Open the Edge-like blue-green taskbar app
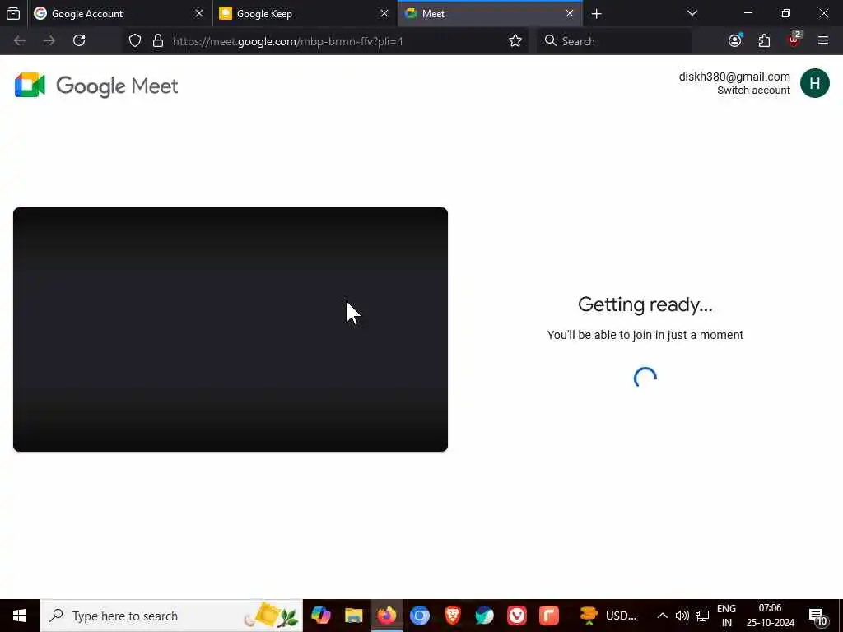This screenshot has height=632, width=843. click(484, 616)
